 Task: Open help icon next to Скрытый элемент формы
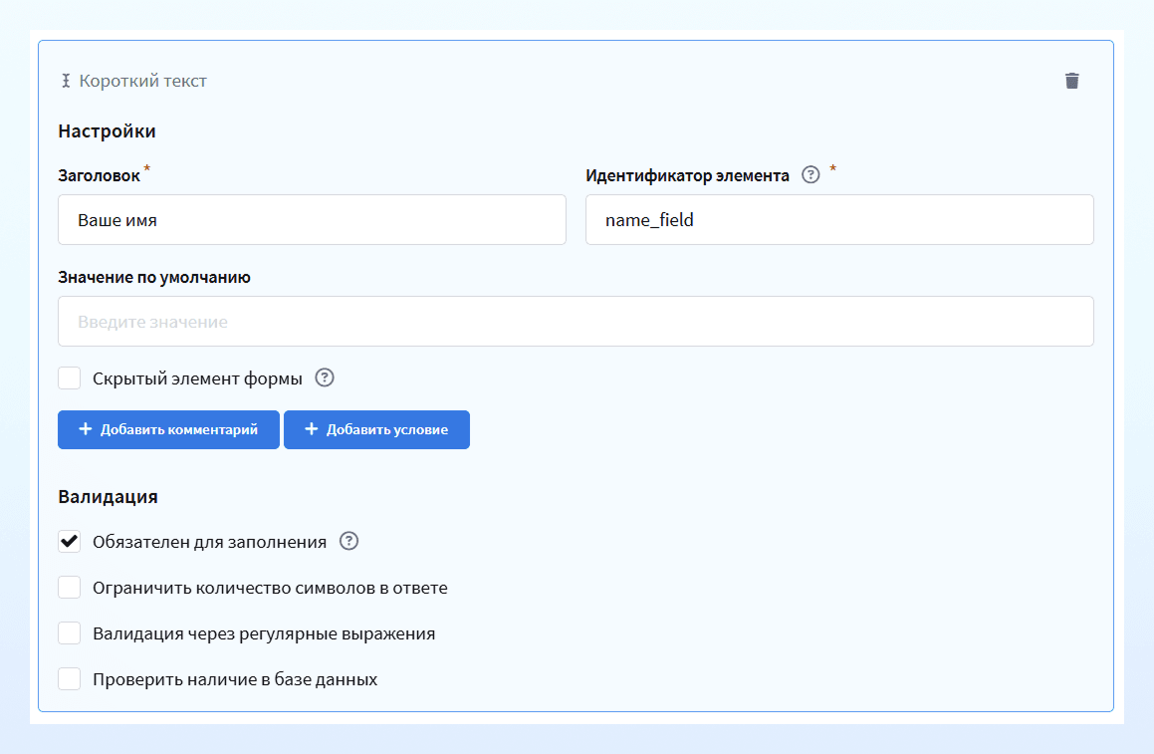325,377
